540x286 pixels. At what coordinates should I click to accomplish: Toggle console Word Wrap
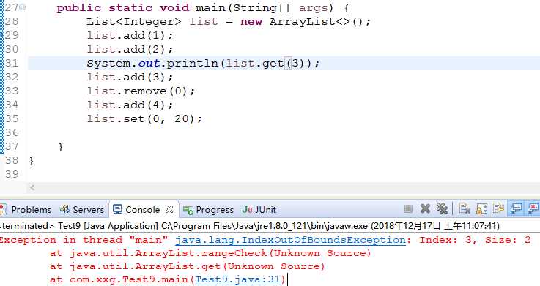pos(498,208)
